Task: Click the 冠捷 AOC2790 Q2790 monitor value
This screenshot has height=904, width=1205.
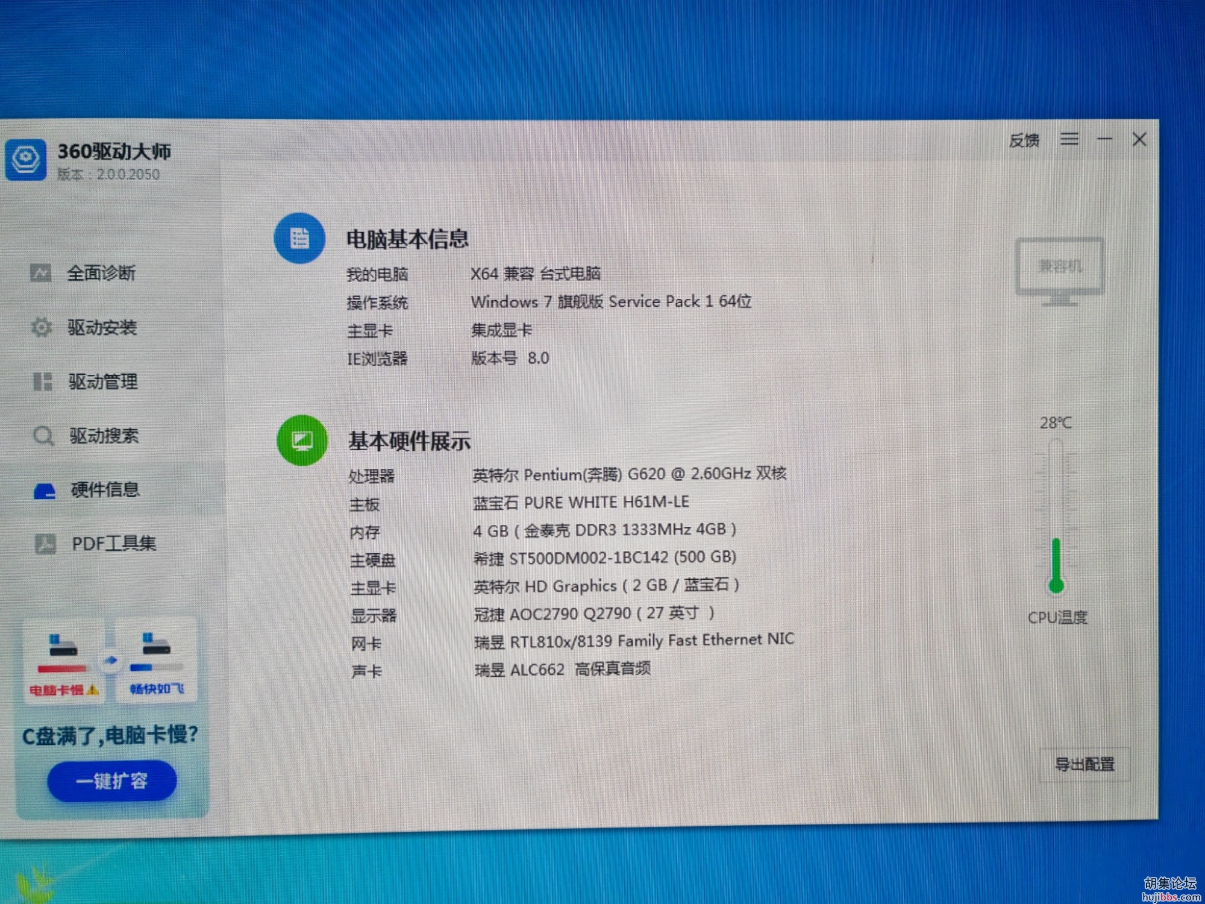Action: point(595,614)
